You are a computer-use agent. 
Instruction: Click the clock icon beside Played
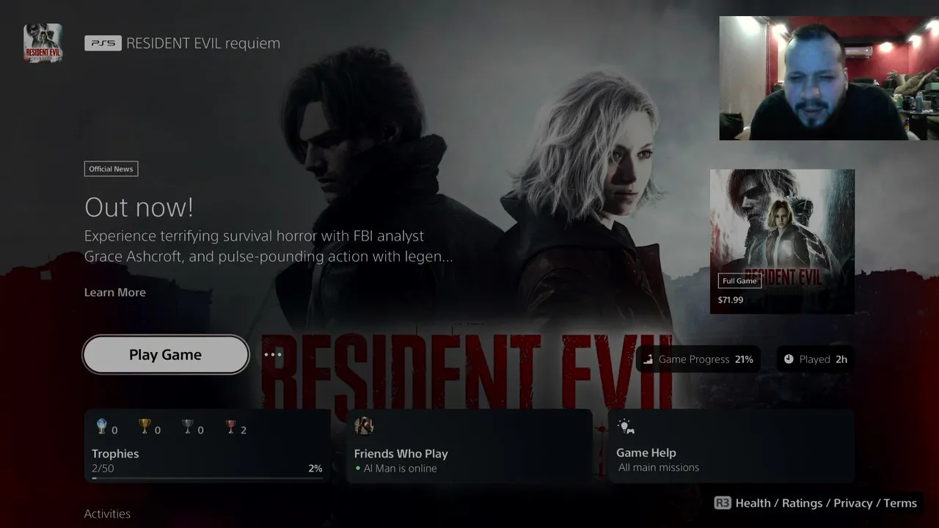(x=789, y=359)
